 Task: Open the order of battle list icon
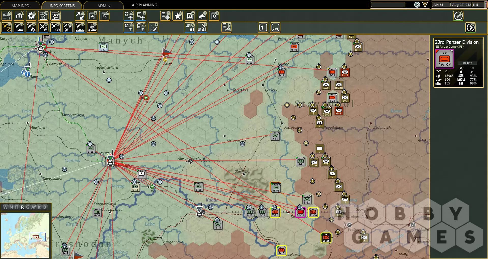[7, 16]
